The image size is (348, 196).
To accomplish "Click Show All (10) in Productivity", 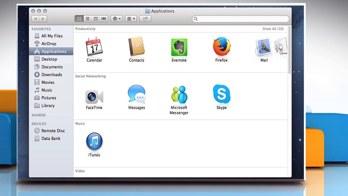I will [x=273, y=29].
